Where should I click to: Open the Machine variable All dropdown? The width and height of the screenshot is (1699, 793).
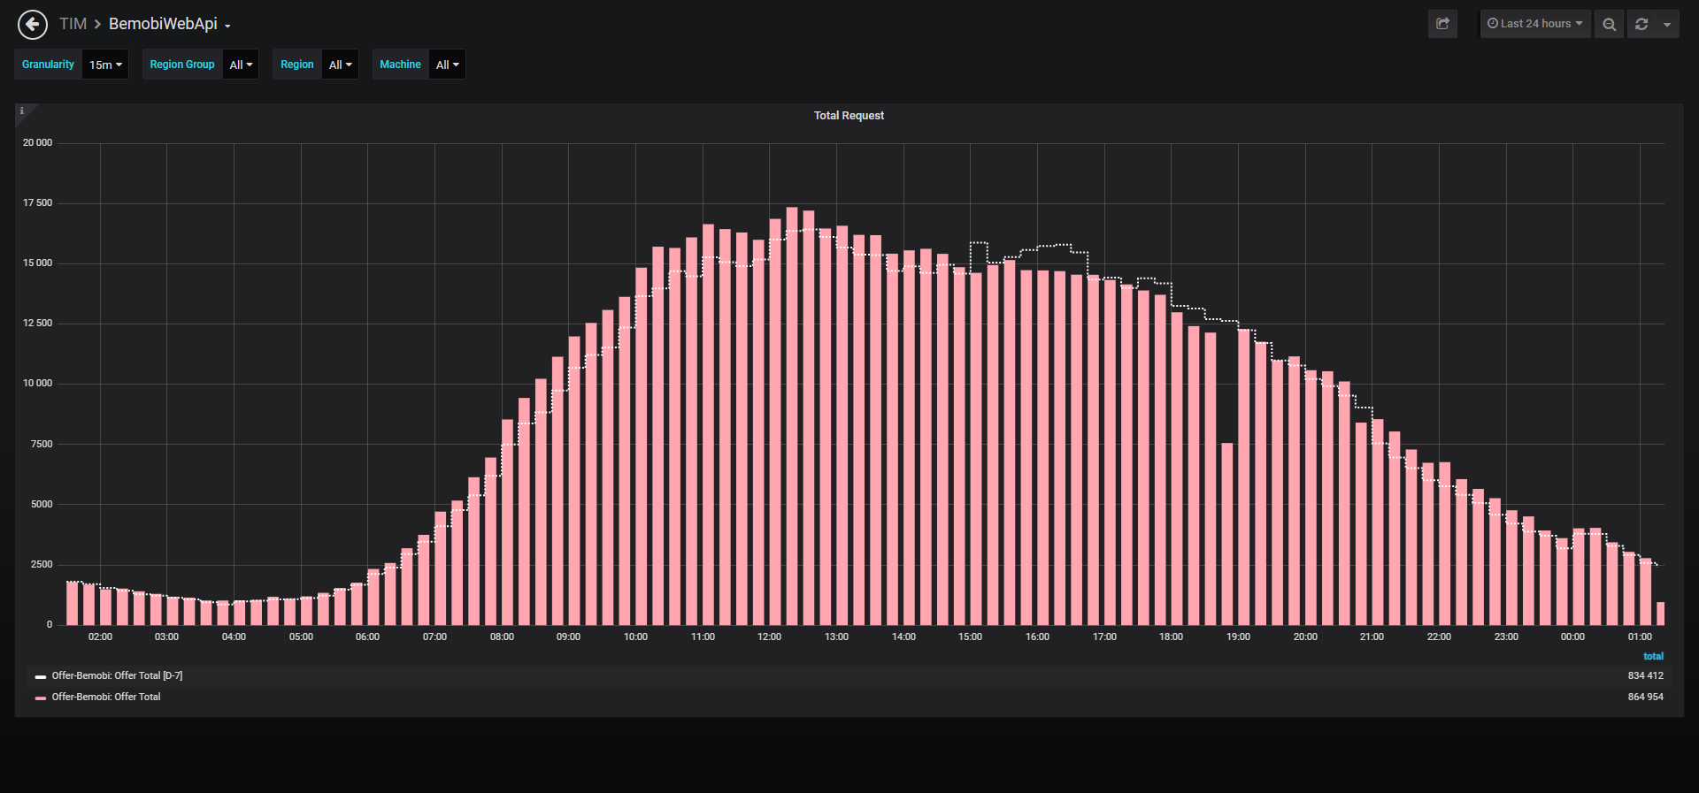(x=447, y=65)
